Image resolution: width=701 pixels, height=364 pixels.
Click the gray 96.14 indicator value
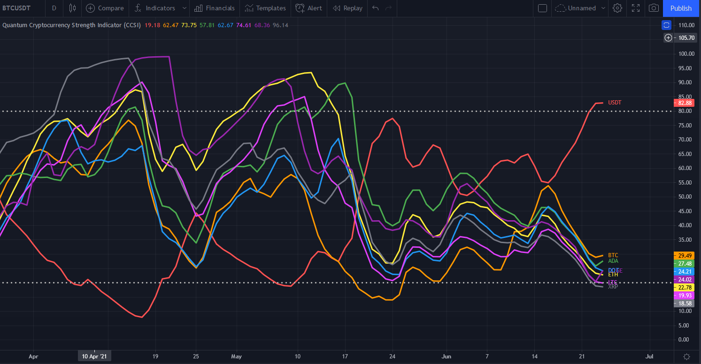click(280, 25)
